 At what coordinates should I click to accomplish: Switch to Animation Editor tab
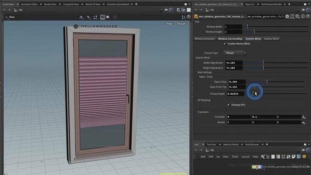click(x=29, y=4)
